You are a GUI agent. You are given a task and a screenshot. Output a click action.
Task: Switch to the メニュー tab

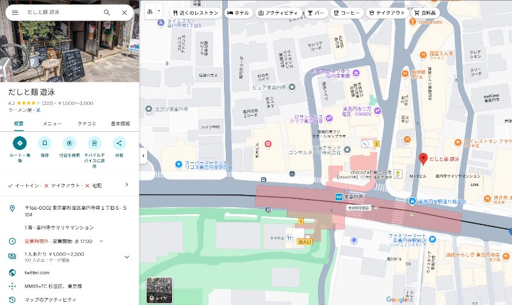pyautogui.click(x=52, y=123)
